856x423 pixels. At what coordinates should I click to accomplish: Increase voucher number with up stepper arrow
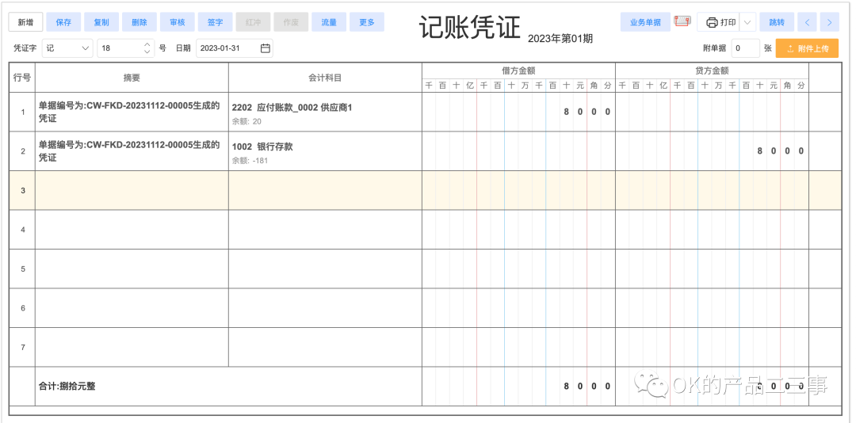(x=147, y=44)
